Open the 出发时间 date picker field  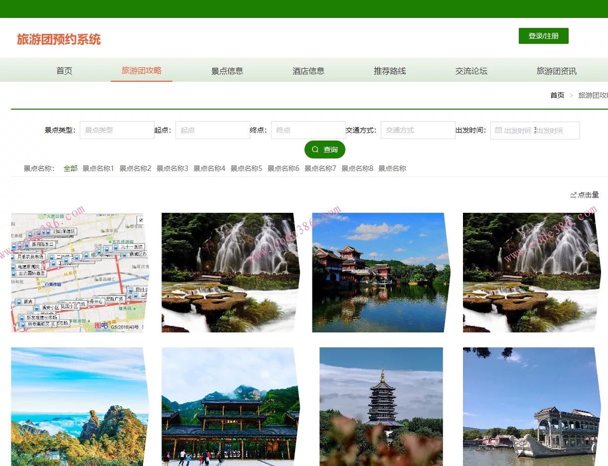535,130
